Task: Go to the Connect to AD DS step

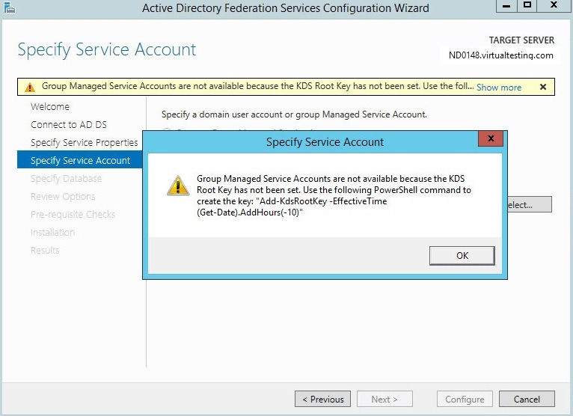Action: pyautogui.click(x=69, y=125)
